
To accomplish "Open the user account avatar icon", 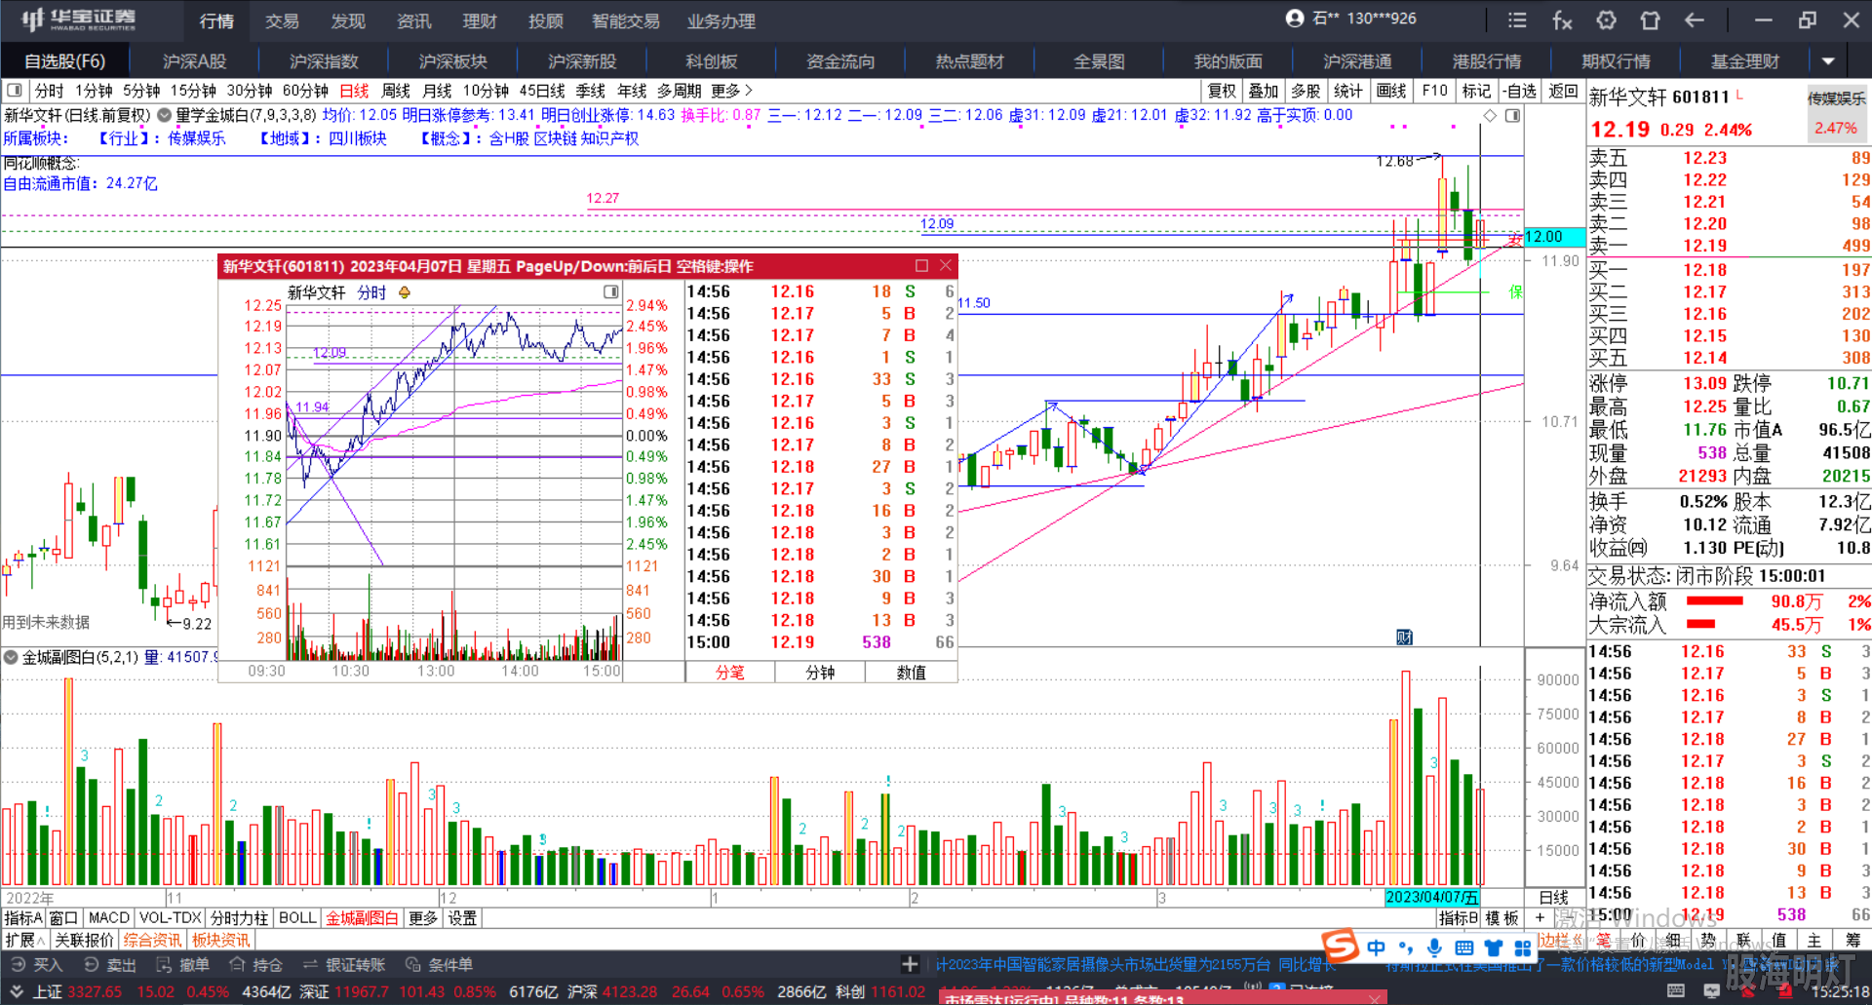I will tap(1295, 19).
